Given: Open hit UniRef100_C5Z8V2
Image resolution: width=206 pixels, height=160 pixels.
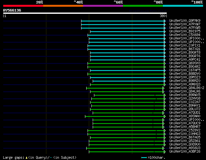Looking at the screenshot, I should click(x=185, y=130).
